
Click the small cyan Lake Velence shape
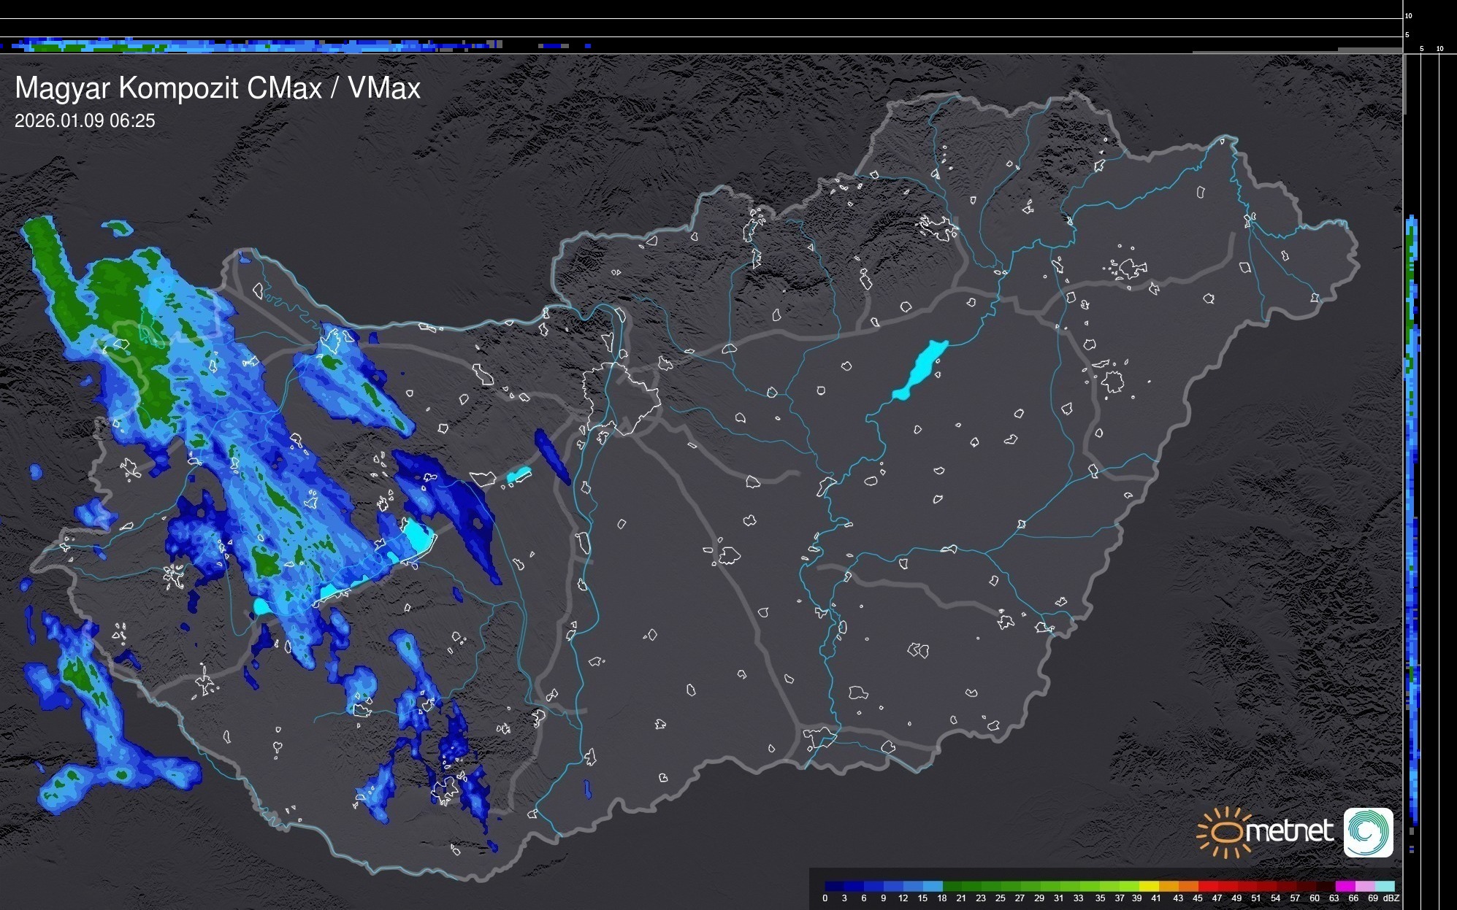pos(518,476)
